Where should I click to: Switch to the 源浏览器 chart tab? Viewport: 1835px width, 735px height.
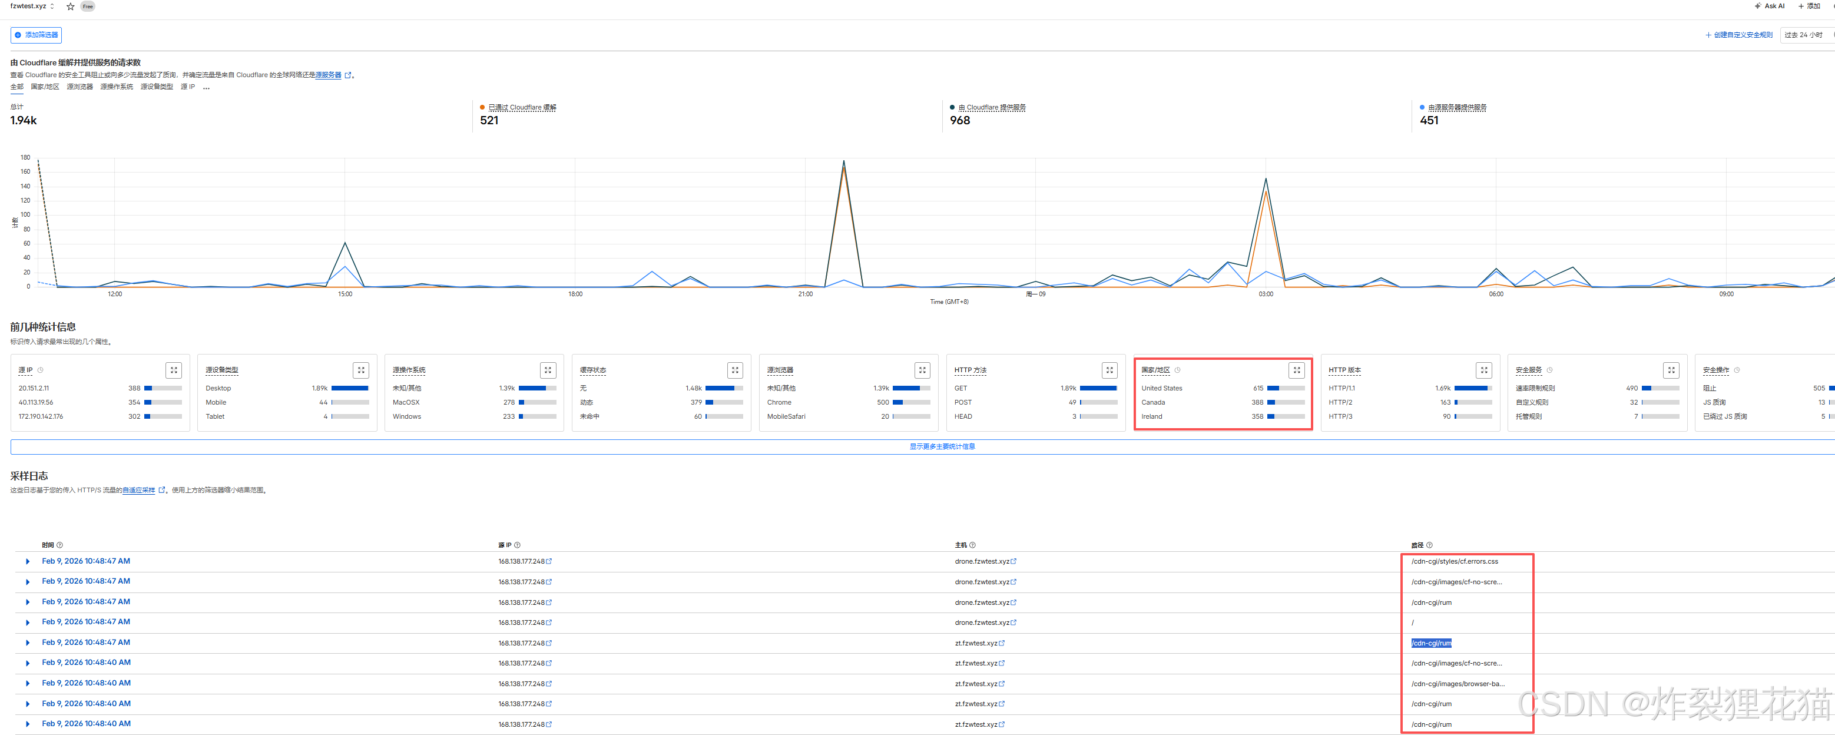(x=80, y=87)
